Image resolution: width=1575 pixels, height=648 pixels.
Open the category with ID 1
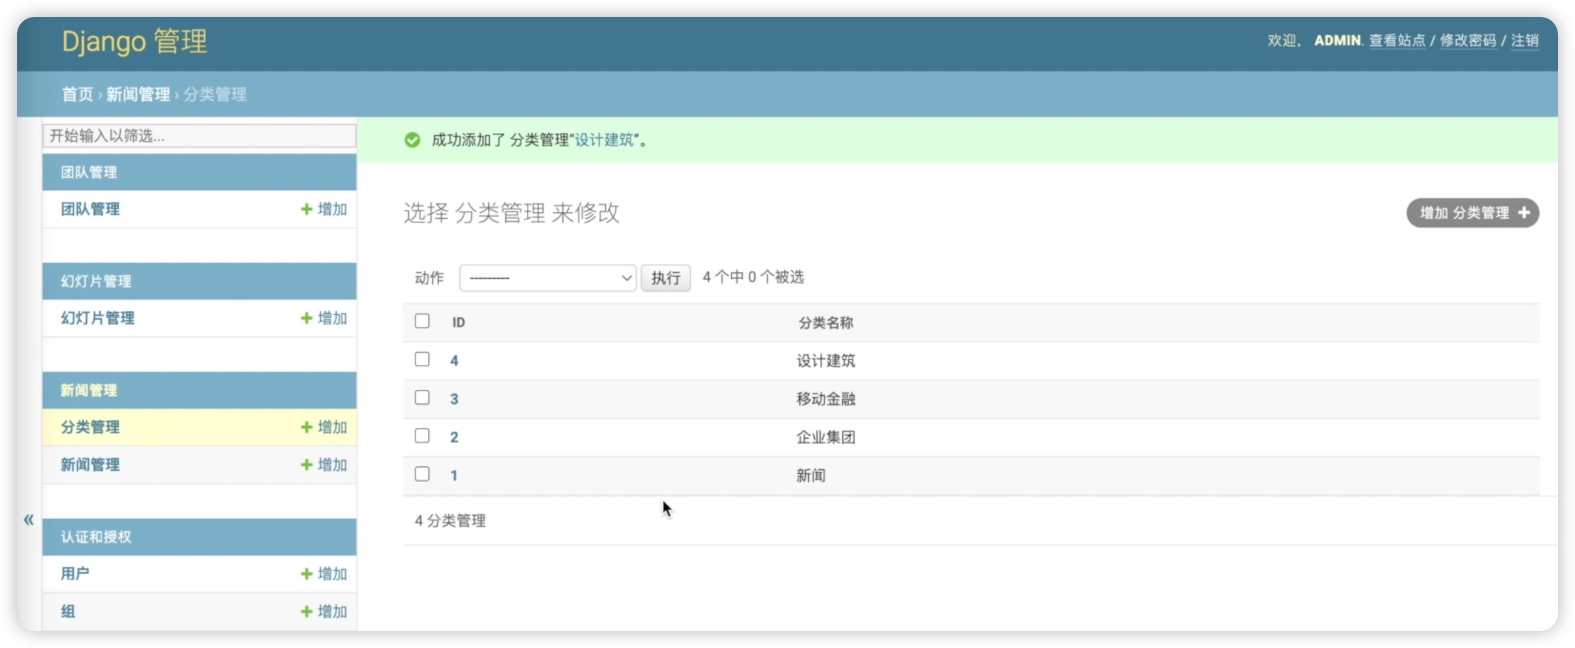coord(454,475)
